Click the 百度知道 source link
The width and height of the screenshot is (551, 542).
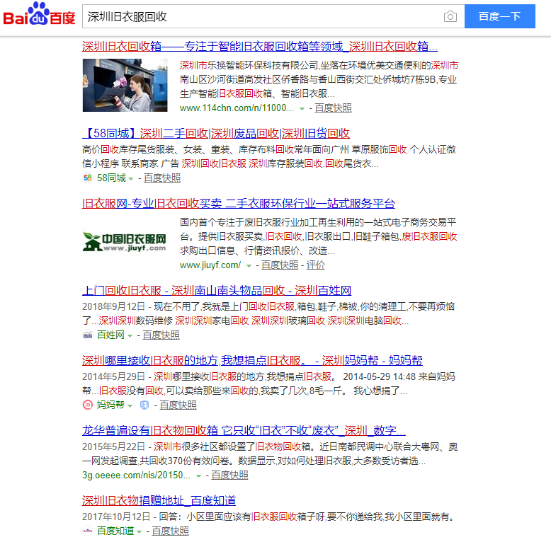tap(115, 531)
